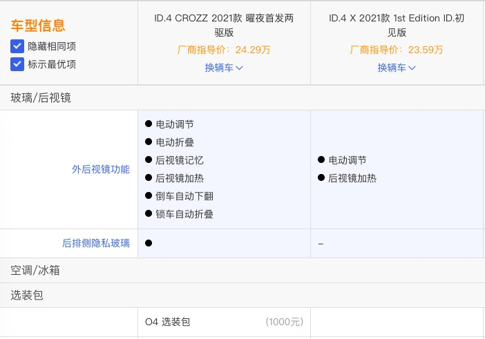This screenshot has width=485, height=339.
Task: Toggle the 标示最优项 checkbox
Action: [x=17, y=64]
